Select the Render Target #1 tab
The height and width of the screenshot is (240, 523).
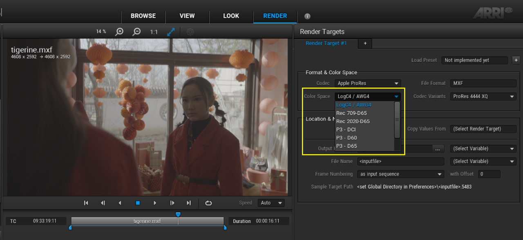(326, 43)
